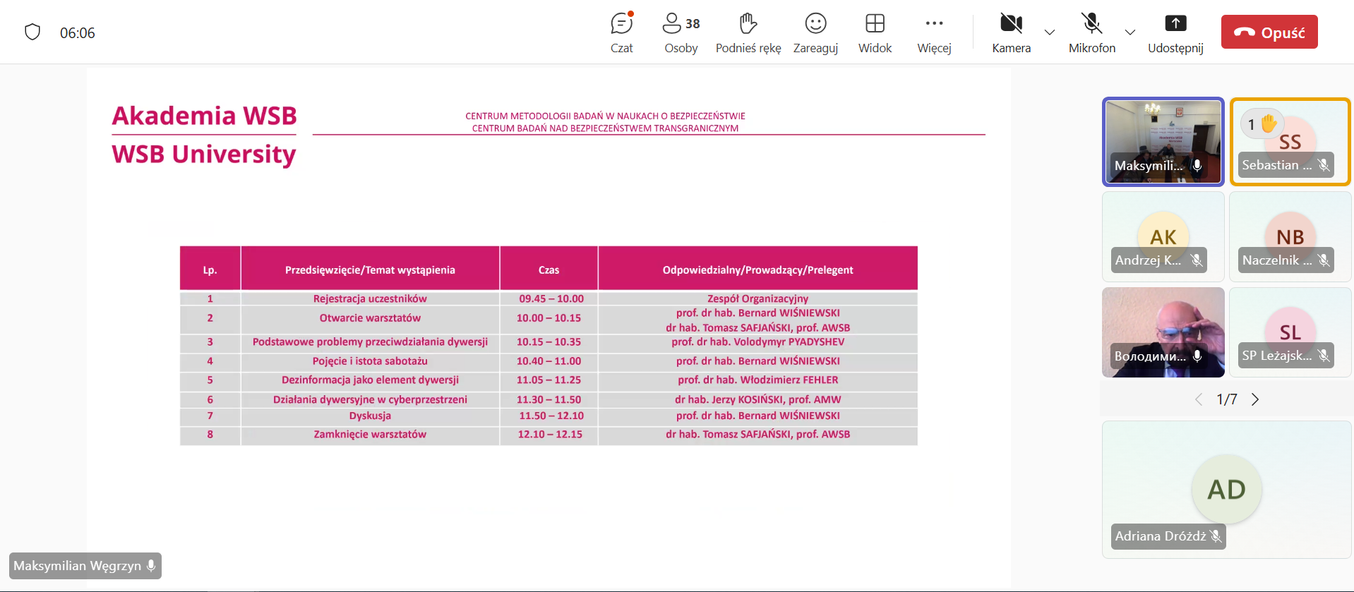Expand camera options dropdown arrow
Screen dimensions: 1354x592
1050,32
